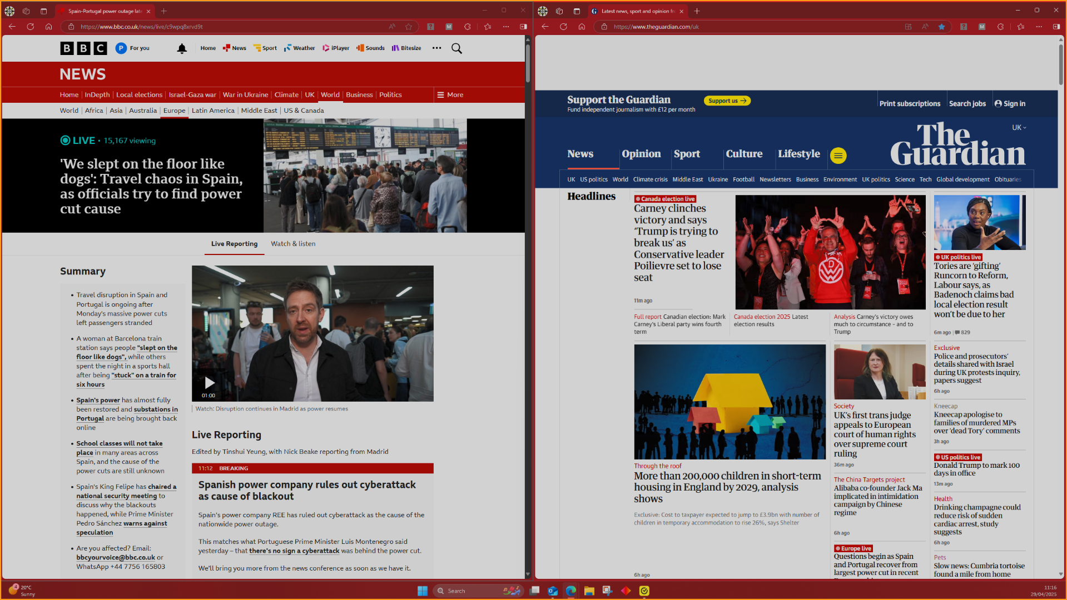
Task: Open File Explorer from the taskbar
Action: pos(589,591)
